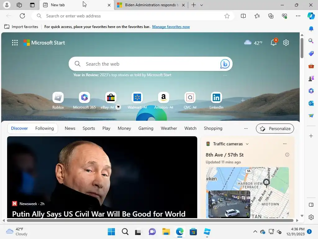The image size is (318, 239).
Task: Switch to the Biden Administration tab
Action: tap(151, 5)
